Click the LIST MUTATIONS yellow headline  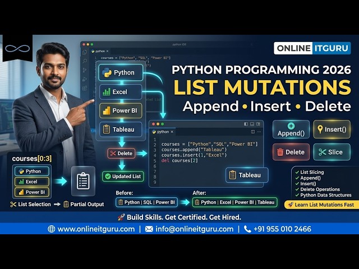coord(262,87)
